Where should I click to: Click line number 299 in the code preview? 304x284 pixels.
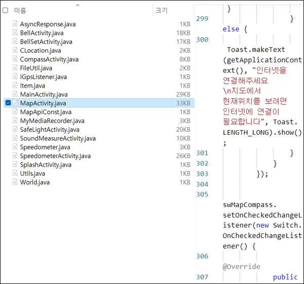pos(202,19)
